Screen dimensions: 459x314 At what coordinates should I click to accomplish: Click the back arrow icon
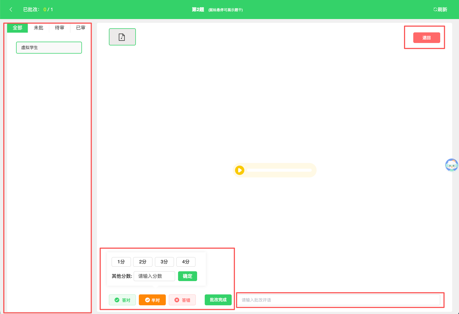(11, 10)
